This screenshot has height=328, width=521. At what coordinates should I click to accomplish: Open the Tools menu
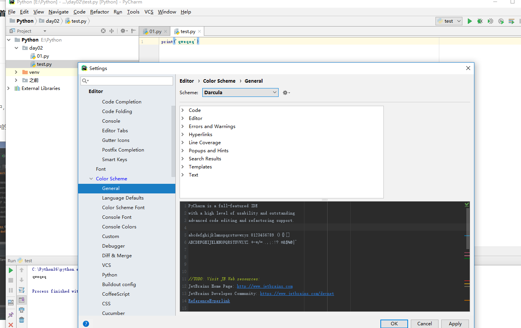click(133, 12)
